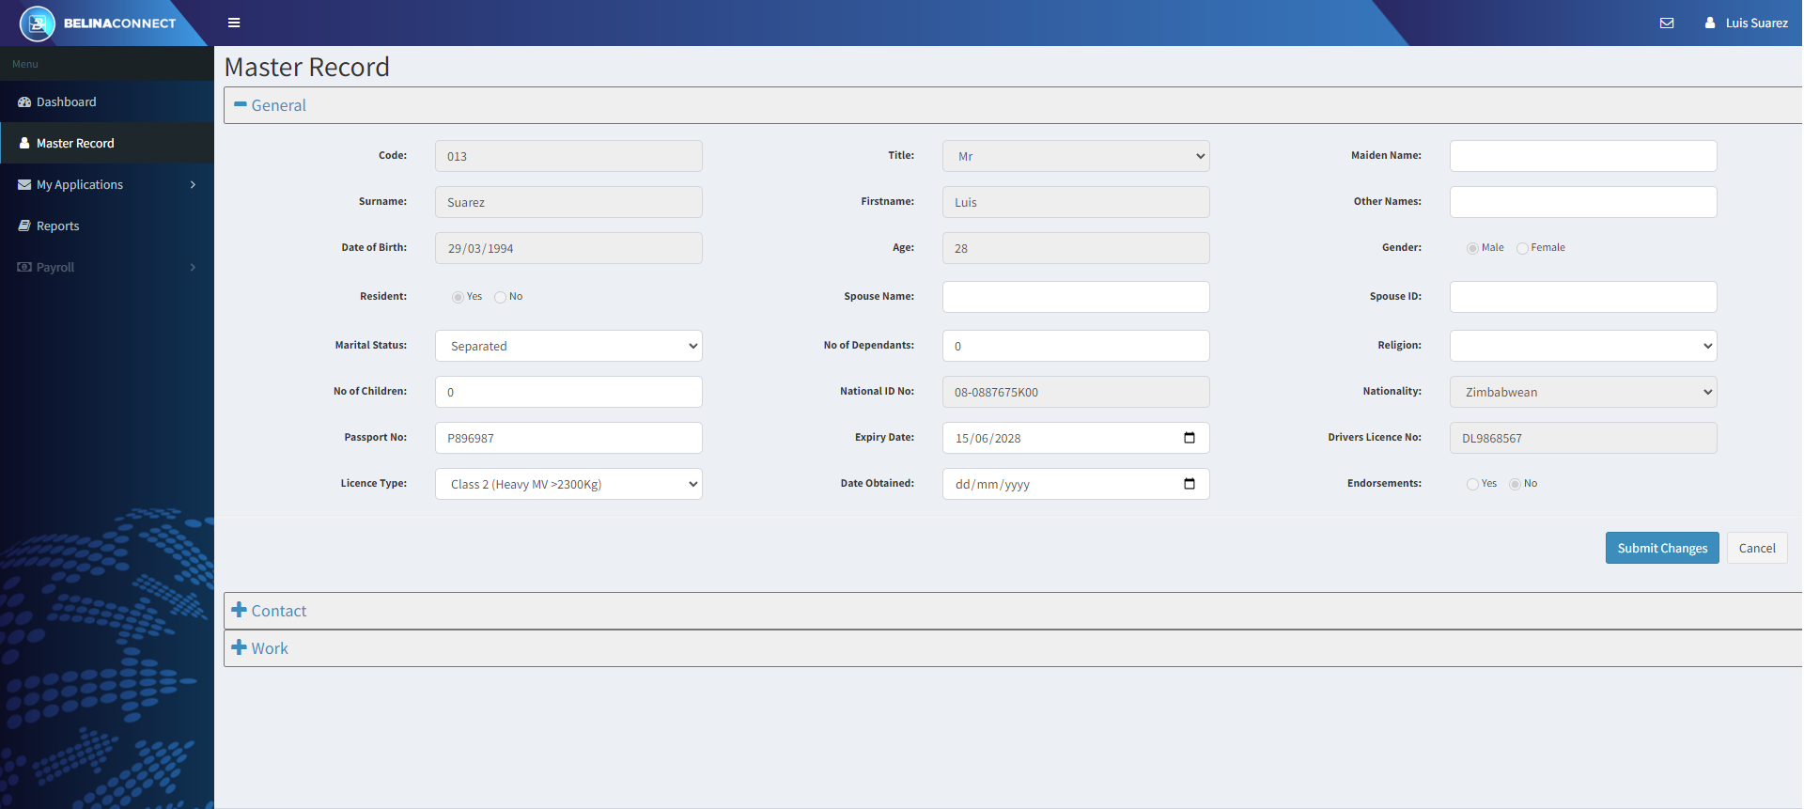Select Male gender radio button

coord(1472,248)
